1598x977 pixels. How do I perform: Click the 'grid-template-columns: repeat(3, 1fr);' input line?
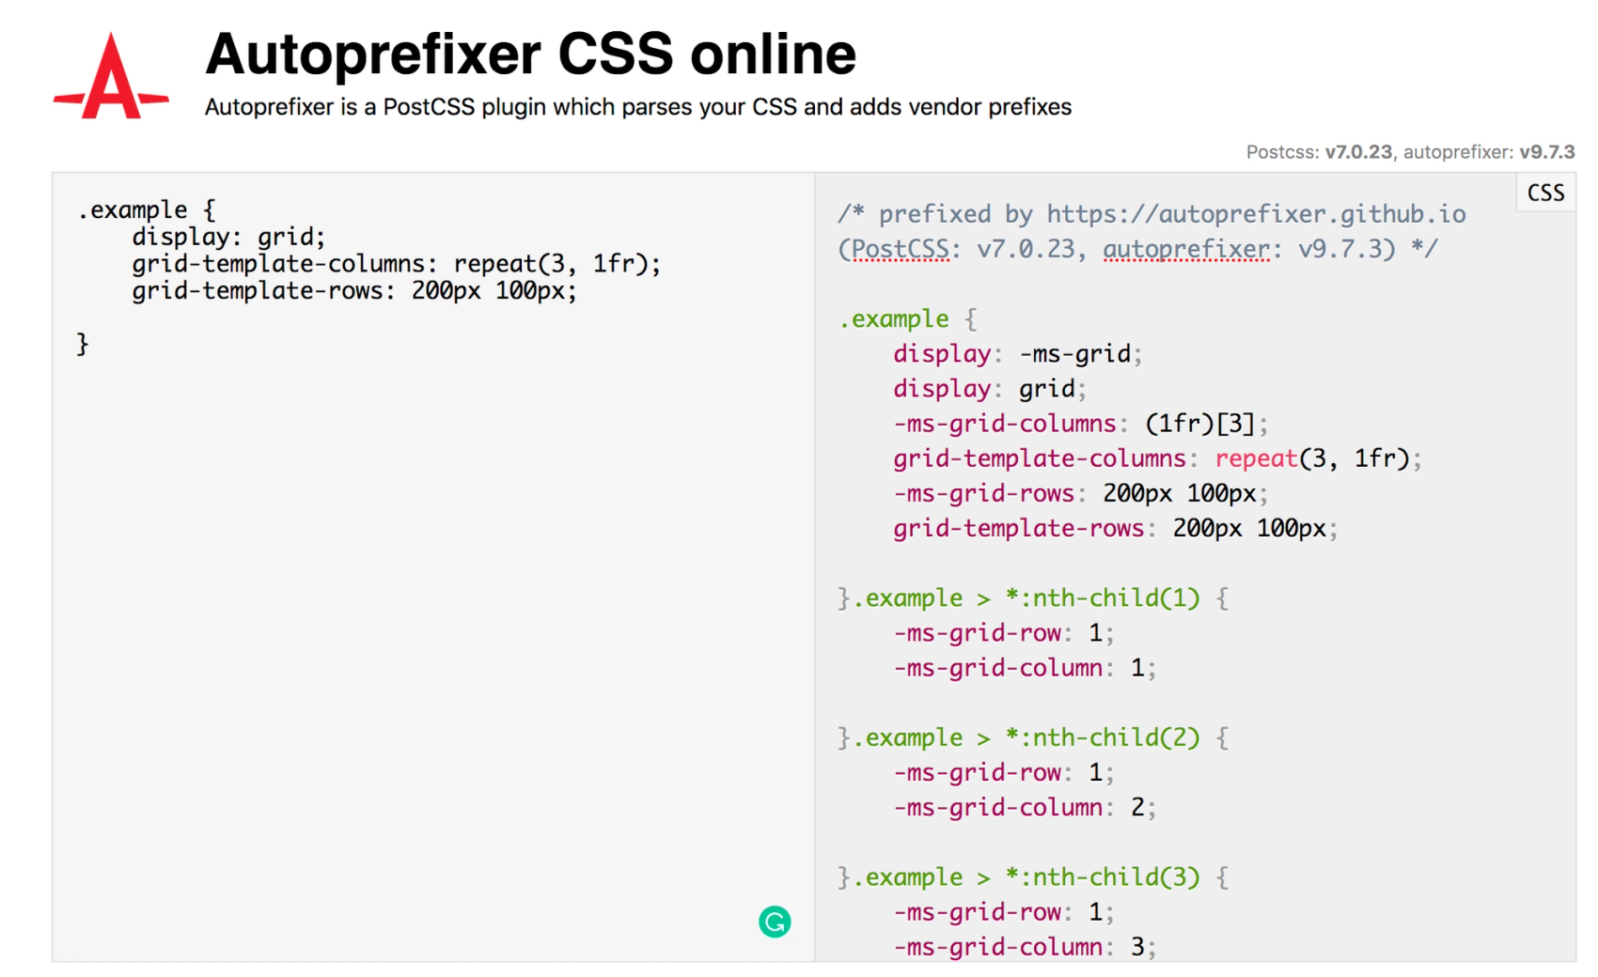396,264
